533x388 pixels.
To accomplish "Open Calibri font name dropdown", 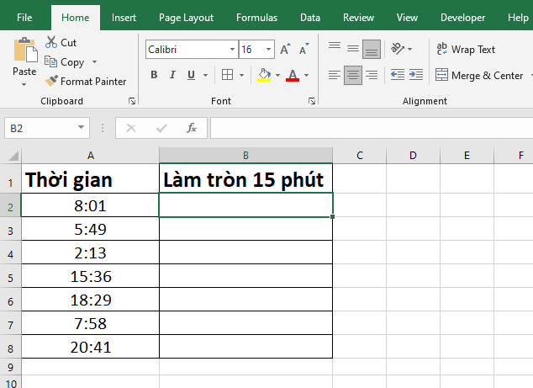I will [x=232, y=50].
